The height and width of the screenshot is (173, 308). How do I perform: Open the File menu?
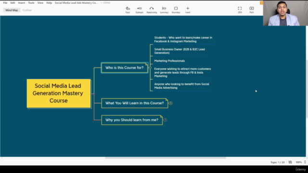tap(5, 3)
